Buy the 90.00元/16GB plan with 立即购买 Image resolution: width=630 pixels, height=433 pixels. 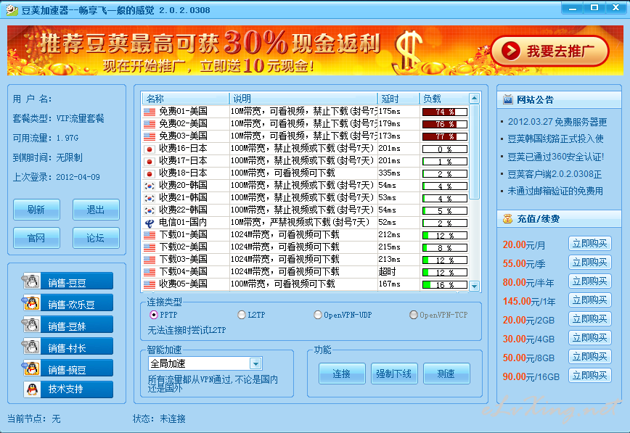click(x=590, y=376)
